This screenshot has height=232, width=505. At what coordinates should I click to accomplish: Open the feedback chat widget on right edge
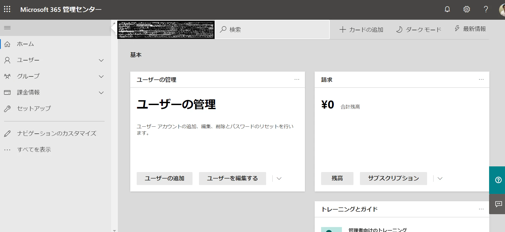[x=497, y=204]
